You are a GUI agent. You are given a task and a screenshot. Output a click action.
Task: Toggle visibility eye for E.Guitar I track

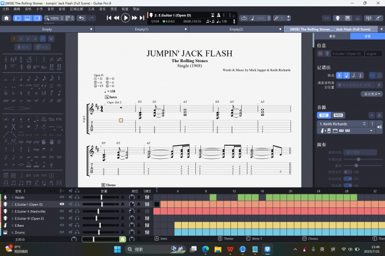click(x=62, y=204)
